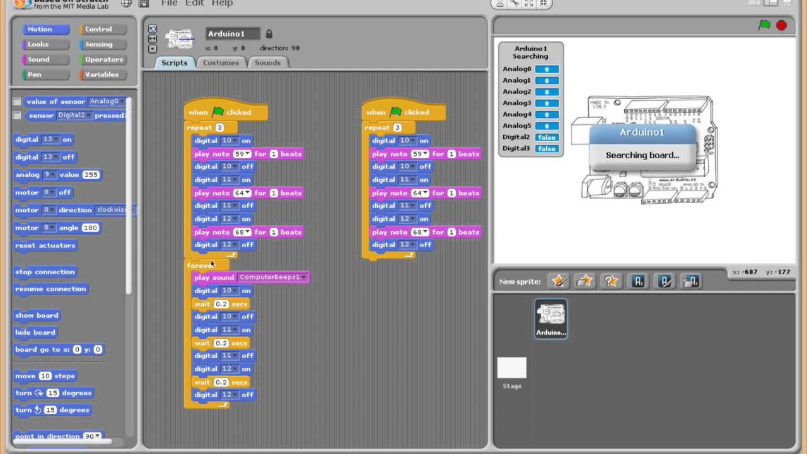Click the stop connection block

(45, 272)
